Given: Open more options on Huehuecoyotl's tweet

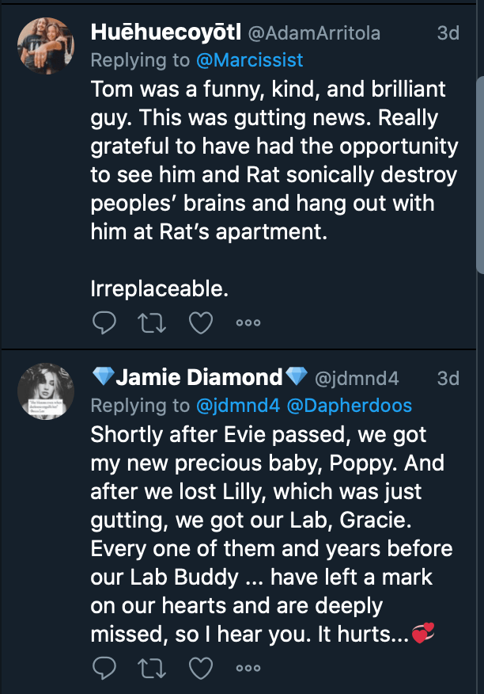Looking at the screenshot, I should click(x=248, y=323).
